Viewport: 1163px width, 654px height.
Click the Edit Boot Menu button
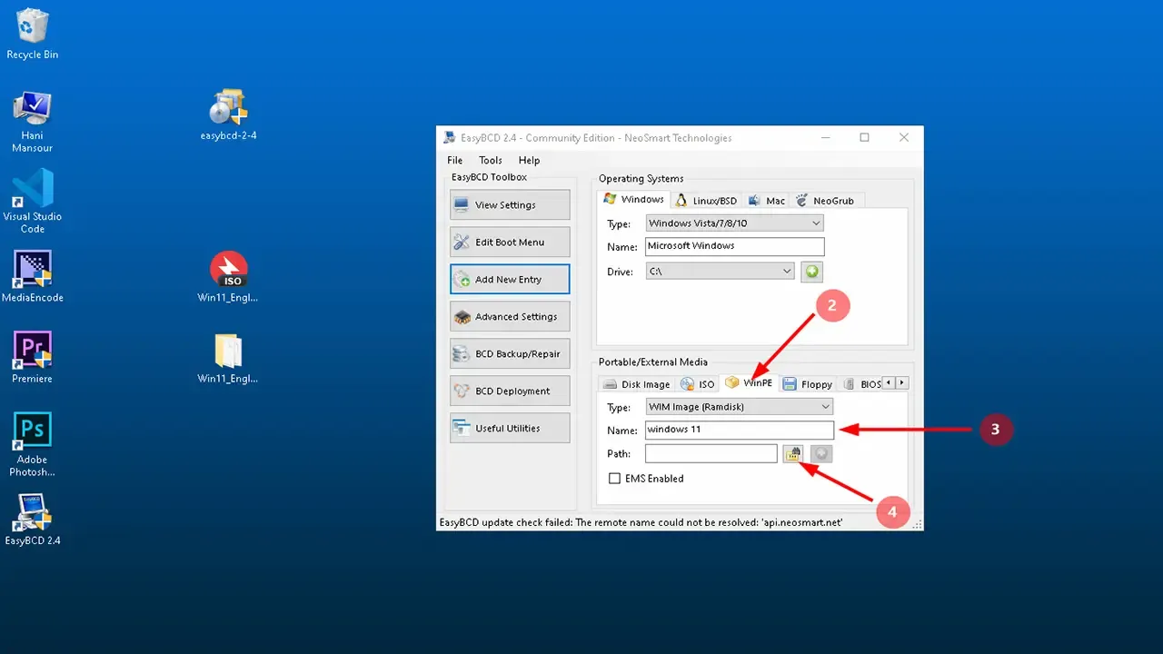[510, 243]
